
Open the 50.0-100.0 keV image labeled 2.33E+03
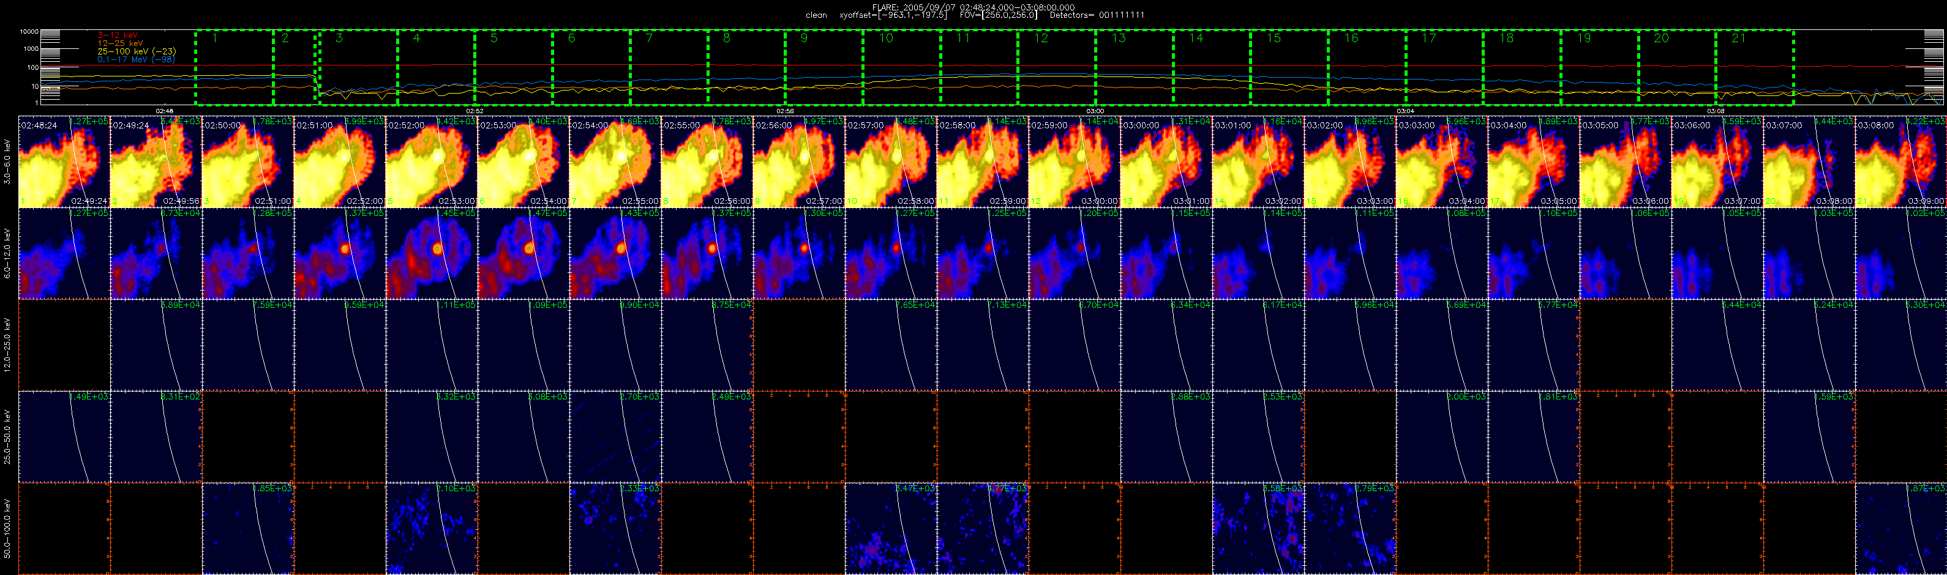pyautogui.click(x=615, y=528)
